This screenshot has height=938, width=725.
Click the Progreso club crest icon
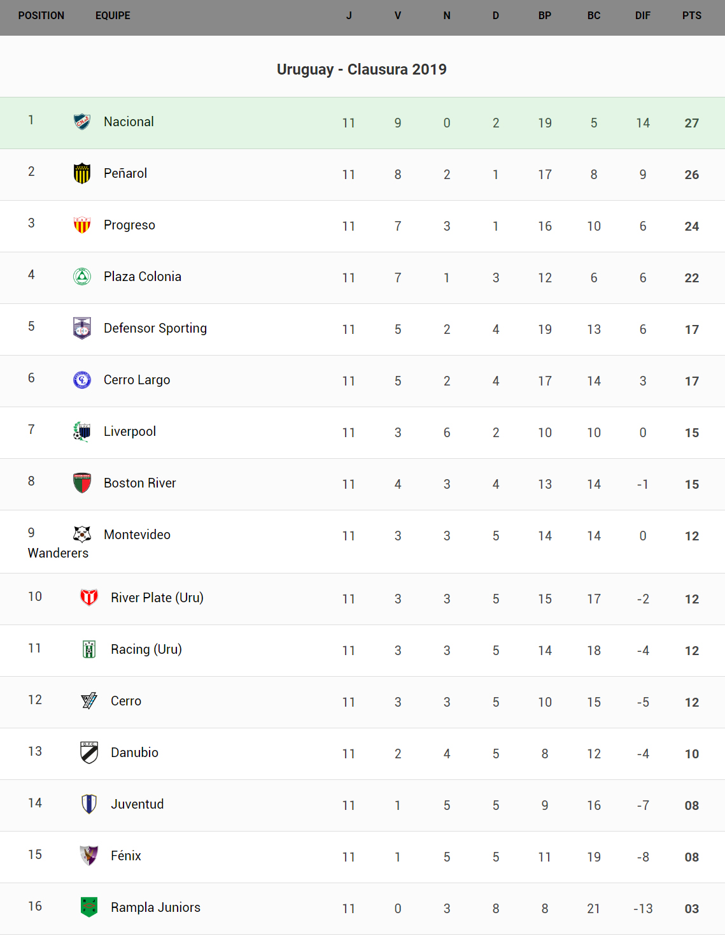tap(82, 225)
